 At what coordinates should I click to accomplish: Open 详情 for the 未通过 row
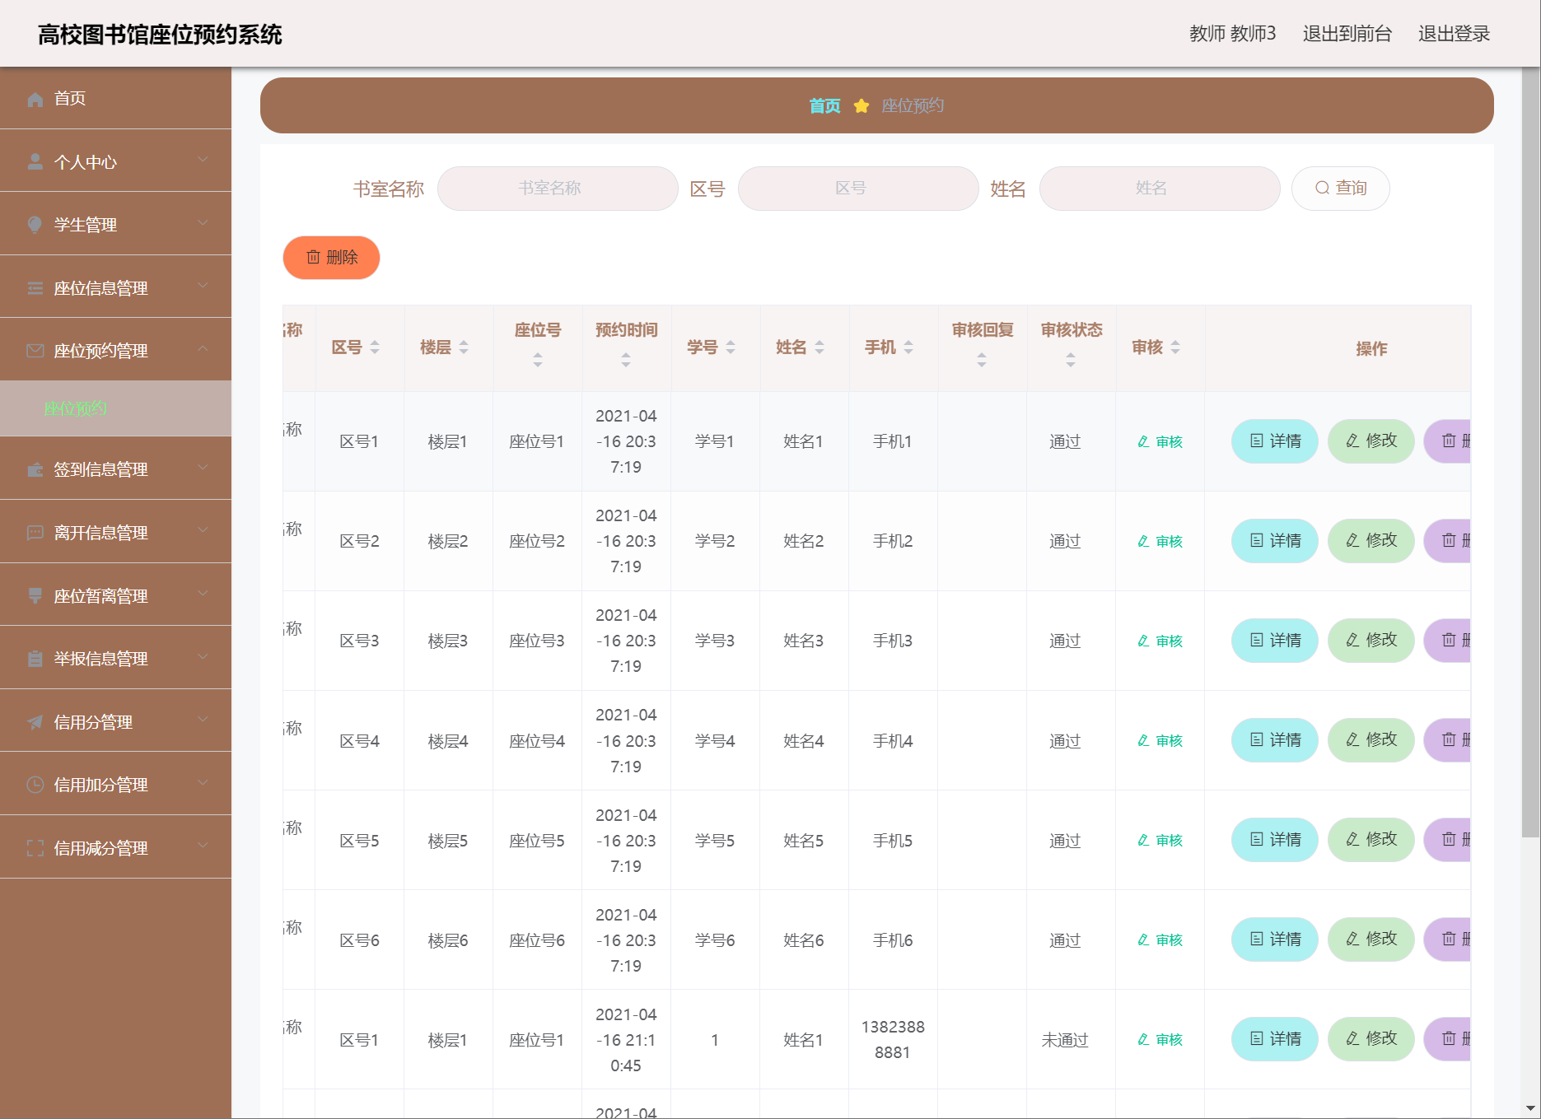[1275, 1039]
